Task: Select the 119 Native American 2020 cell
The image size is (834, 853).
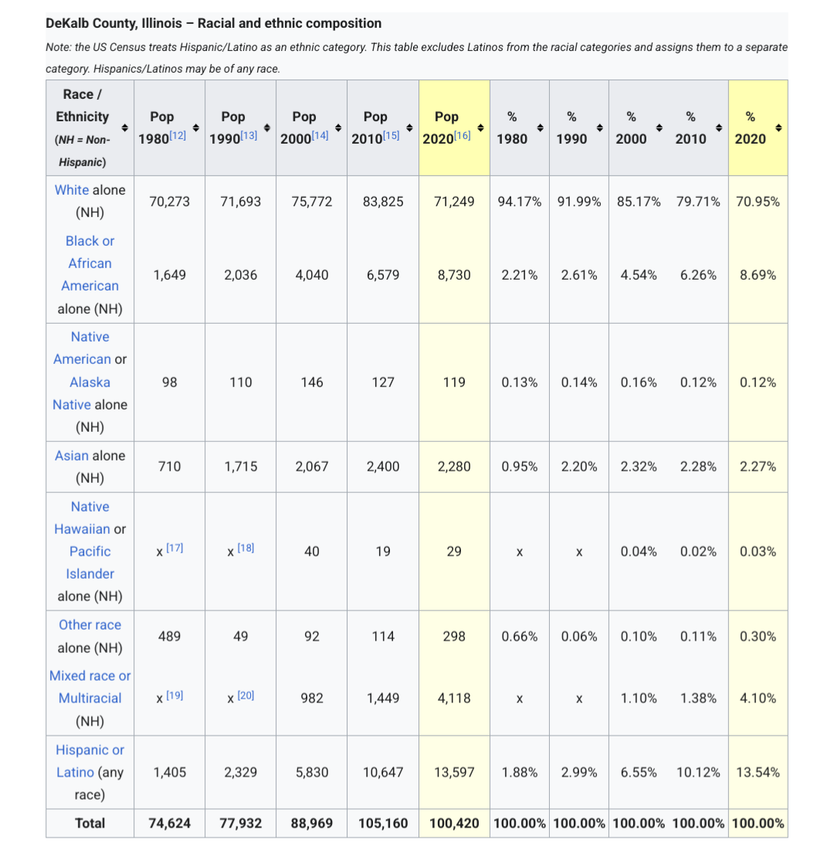Action: [454, 382]
